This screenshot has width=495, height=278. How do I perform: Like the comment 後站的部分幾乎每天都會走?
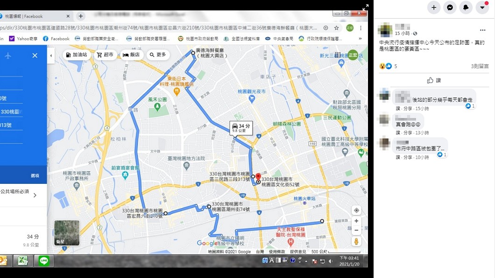(397, 108)
